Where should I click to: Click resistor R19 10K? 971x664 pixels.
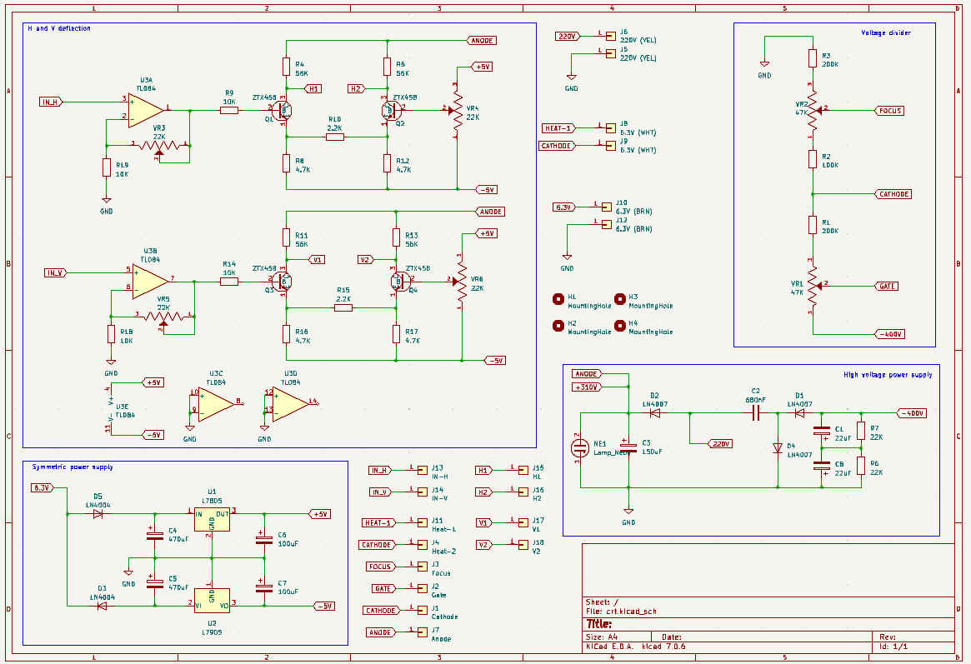pyautogui.click(x=107, y=167)
